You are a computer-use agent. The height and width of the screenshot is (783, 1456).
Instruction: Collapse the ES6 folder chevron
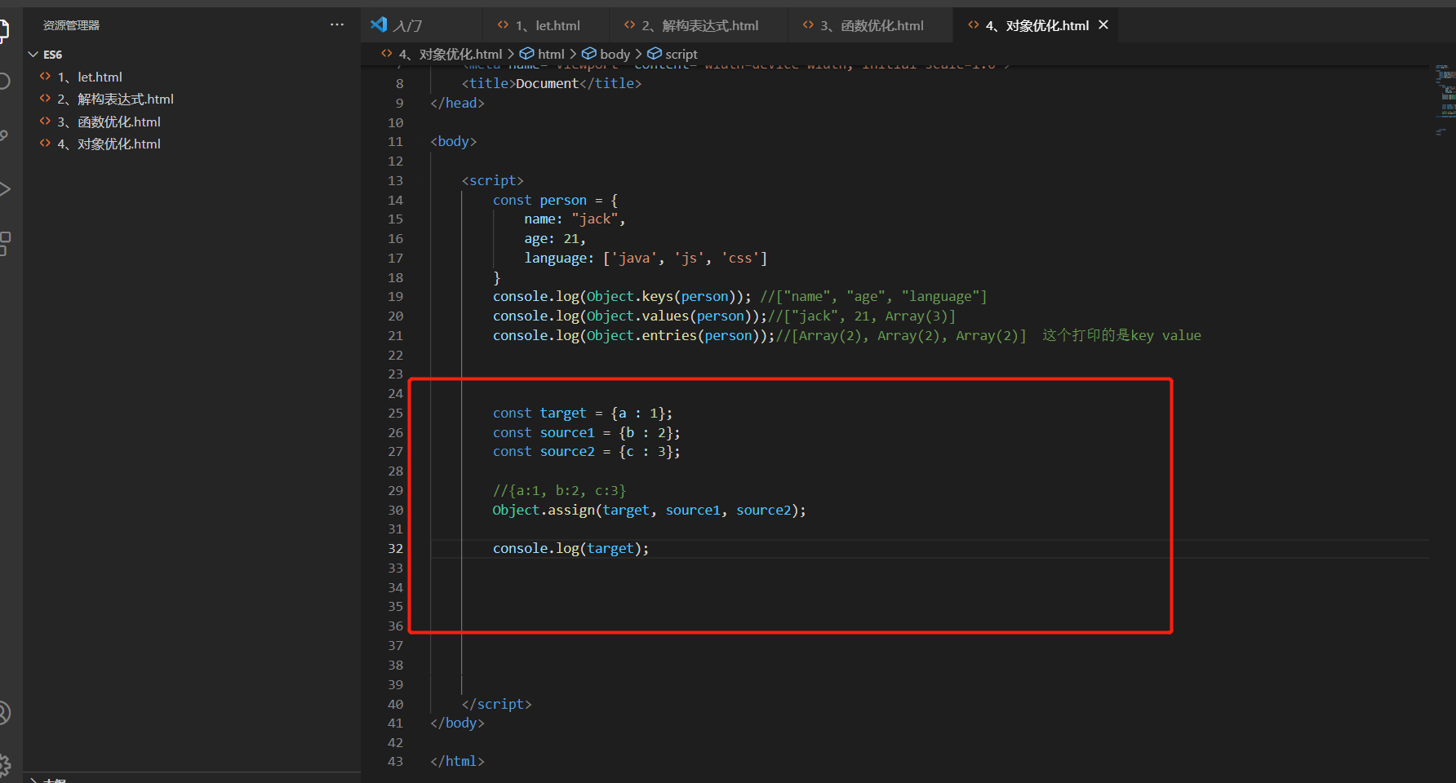click(x=33, y=54)
